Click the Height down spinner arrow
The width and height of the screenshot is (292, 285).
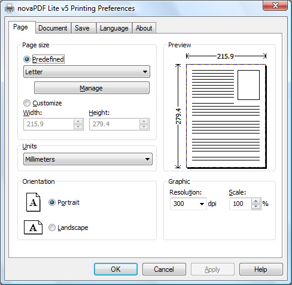[x=144, y=127]
